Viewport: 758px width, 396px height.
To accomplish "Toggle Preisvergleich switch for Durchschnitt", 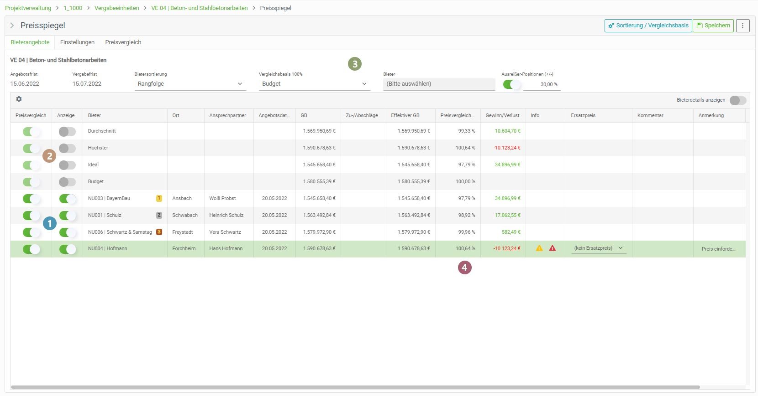I will pyautogui.click(x=31, y=132).
